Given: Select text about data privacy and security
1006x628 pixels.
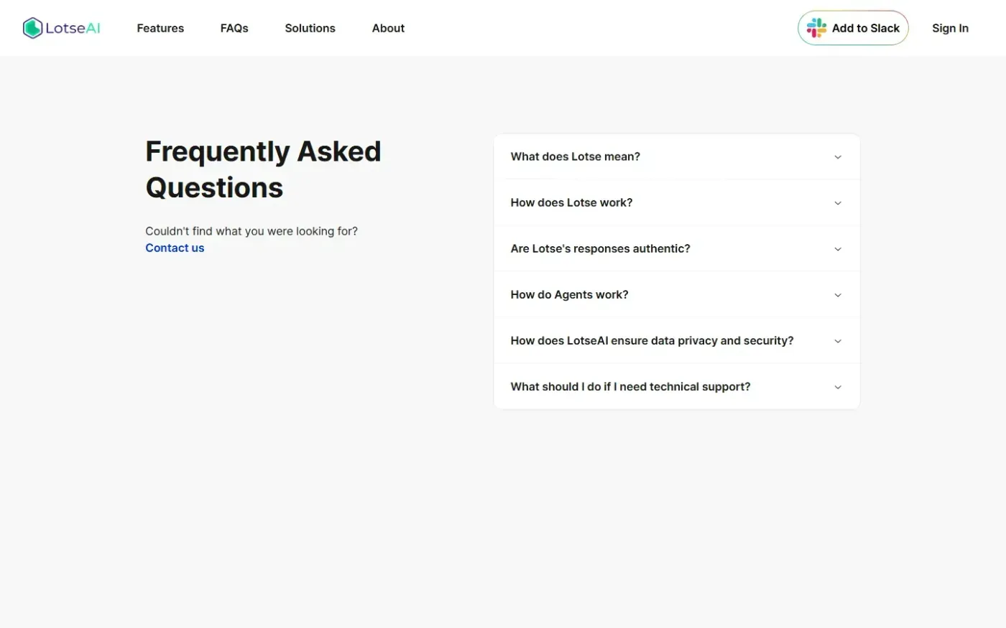Looking at the screenshot, I should 652,340.
